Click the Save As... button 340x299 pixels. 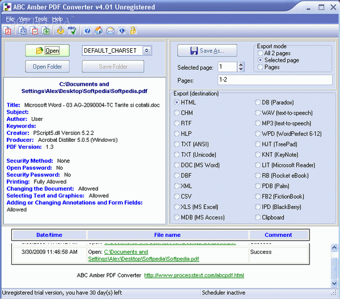(207, 50)
